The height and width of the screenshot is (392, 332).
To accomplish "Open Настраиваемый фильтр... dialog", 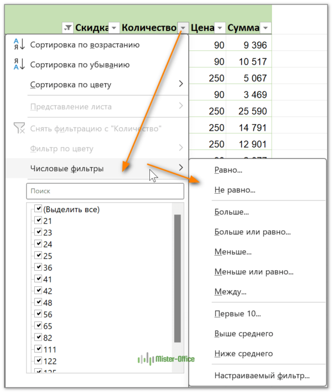I will (x=262, y=376).
